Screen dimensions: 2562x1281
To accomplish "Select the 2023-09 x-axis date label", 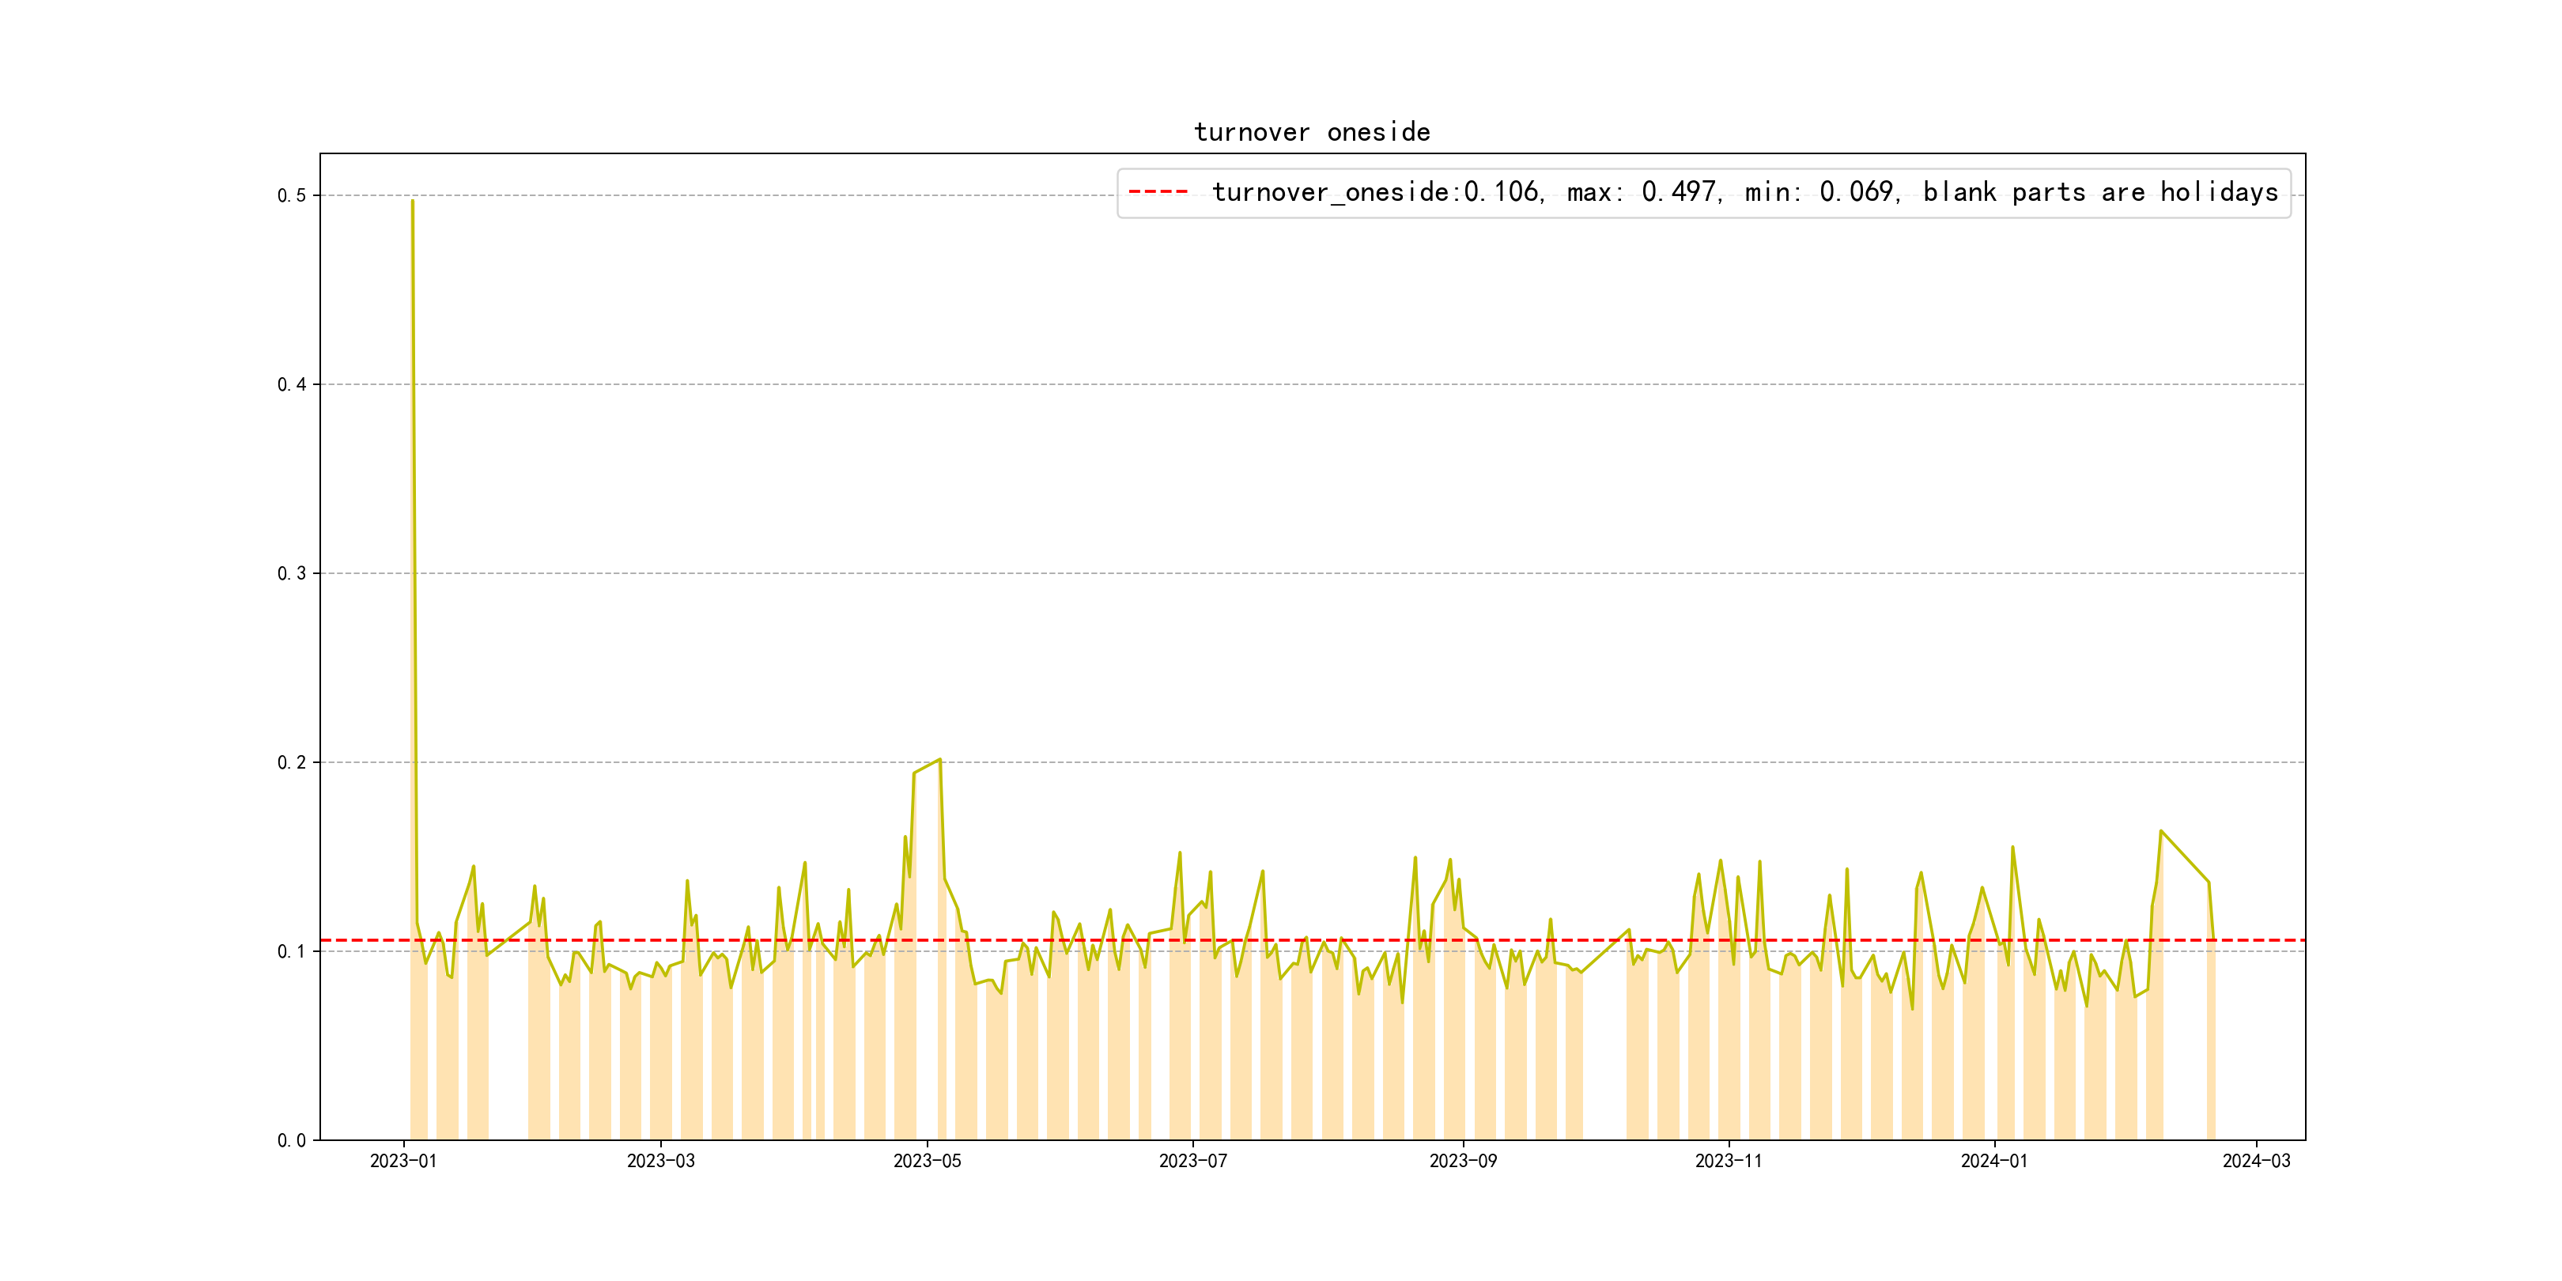I will tap(1462, 1161).
